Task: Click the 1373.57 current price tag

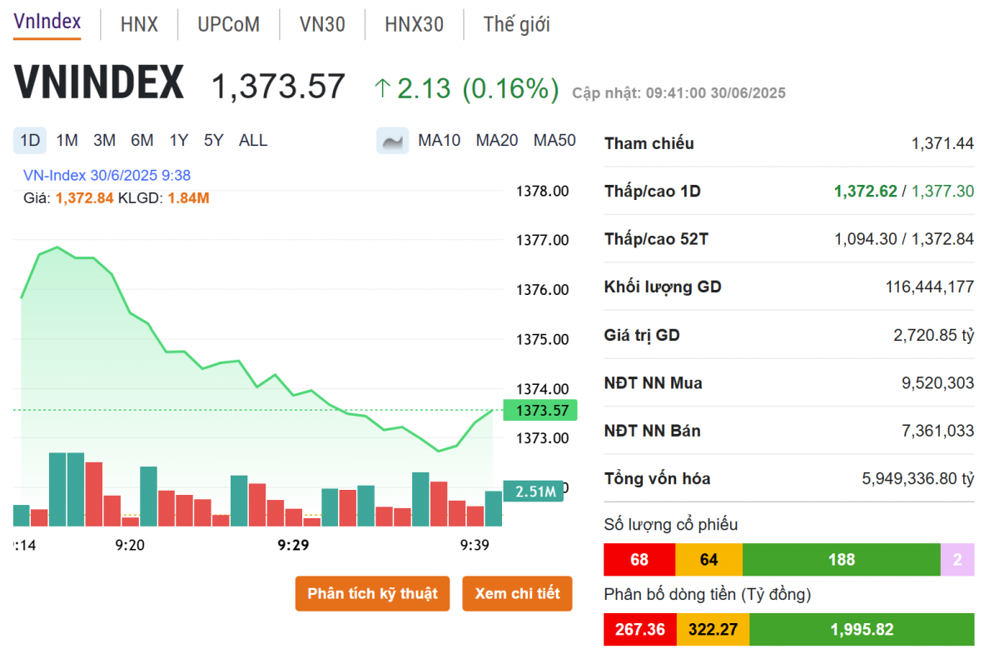Action: click(x=540, y=410)
